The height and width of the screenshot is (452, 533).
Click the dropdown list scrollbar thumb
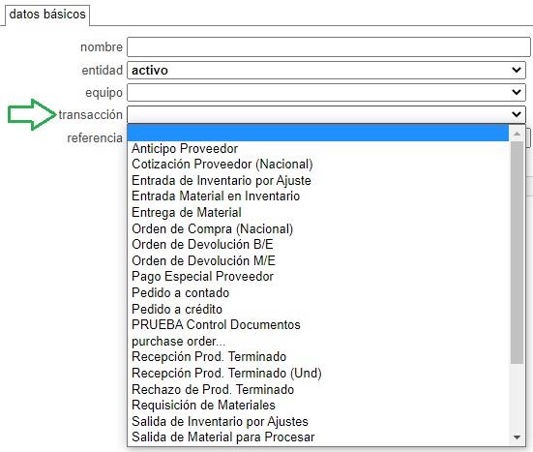[x=517, y=253]
